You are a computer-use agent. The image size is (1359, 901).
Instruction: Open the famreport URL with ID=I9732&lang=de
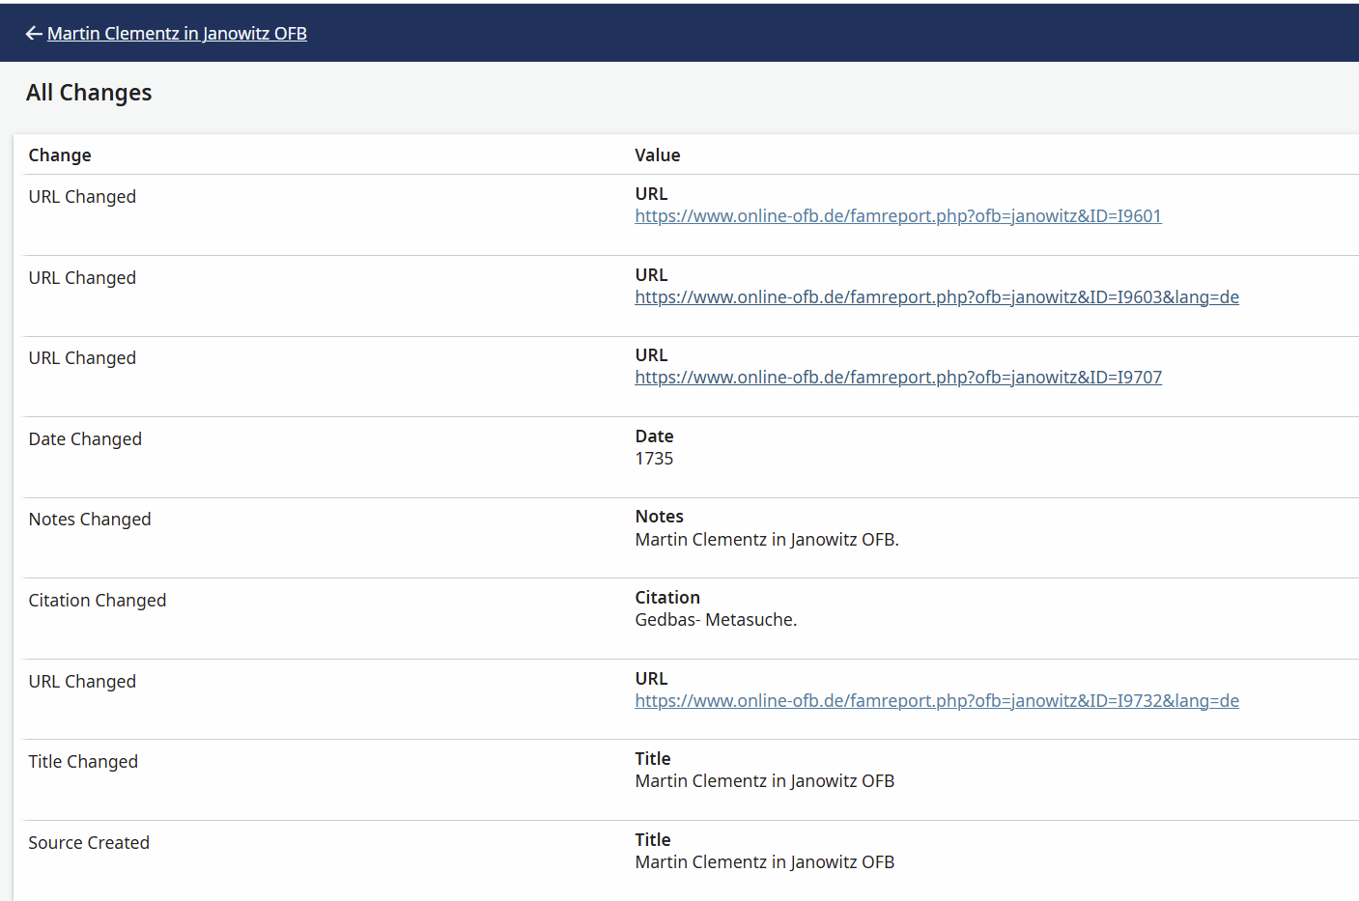(936, 701)
